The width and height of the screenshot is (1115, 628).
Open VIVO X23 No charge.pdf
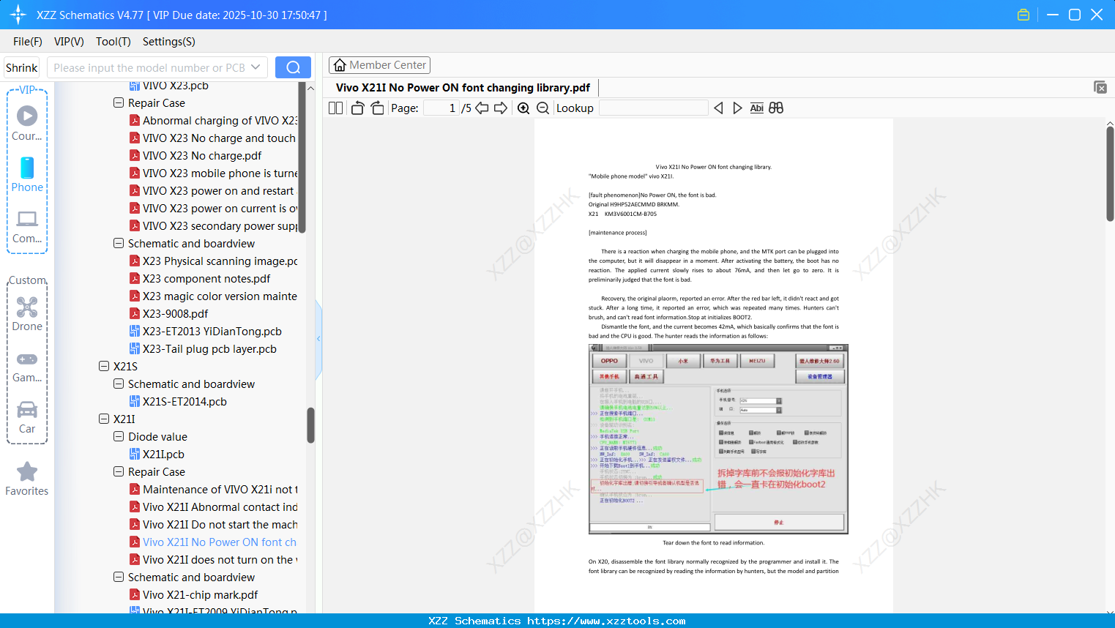pos(202,155)
